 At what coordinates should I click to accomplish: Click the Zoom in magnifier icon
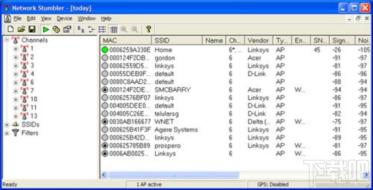click(x=124, y=29)
